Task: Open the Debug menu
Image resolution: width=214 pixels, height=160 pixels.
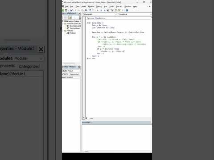Action: tap(99, 7)
